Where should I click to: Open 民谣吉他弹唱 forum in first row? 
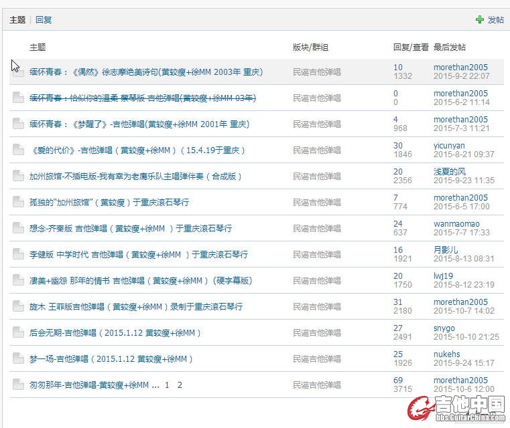[316, 72]
